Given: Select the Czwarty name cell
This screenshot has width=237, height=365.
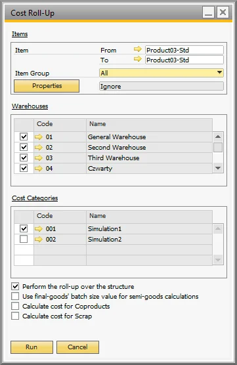Looking at the screenshot, I should point(149,168).
